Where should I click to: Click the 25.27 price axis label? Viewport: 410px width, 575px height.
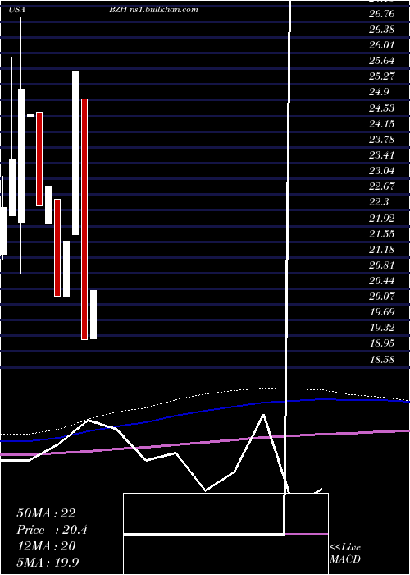[x=382, y=76]
